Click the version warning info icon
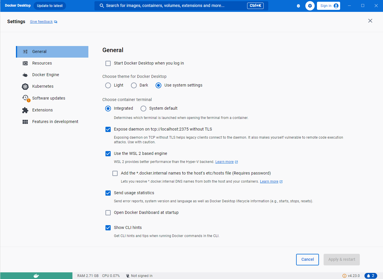The height and width of the screenshot is (279, 383). pyautogui.click(x=344, y=276)
